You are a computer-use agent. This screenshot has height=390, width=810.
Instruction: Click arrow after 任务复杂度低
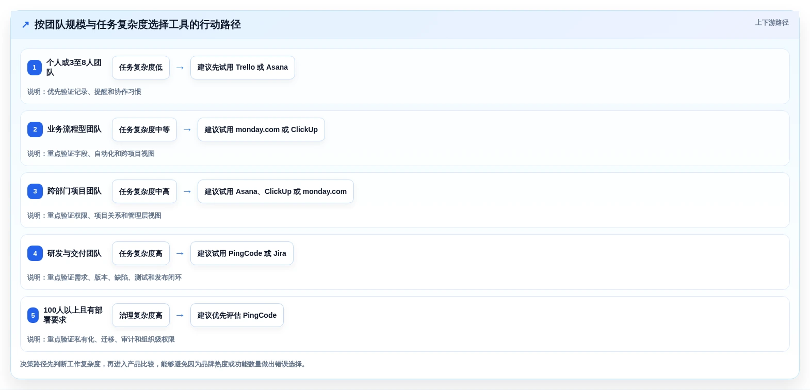pyautogui.click(x=180, y=68)
